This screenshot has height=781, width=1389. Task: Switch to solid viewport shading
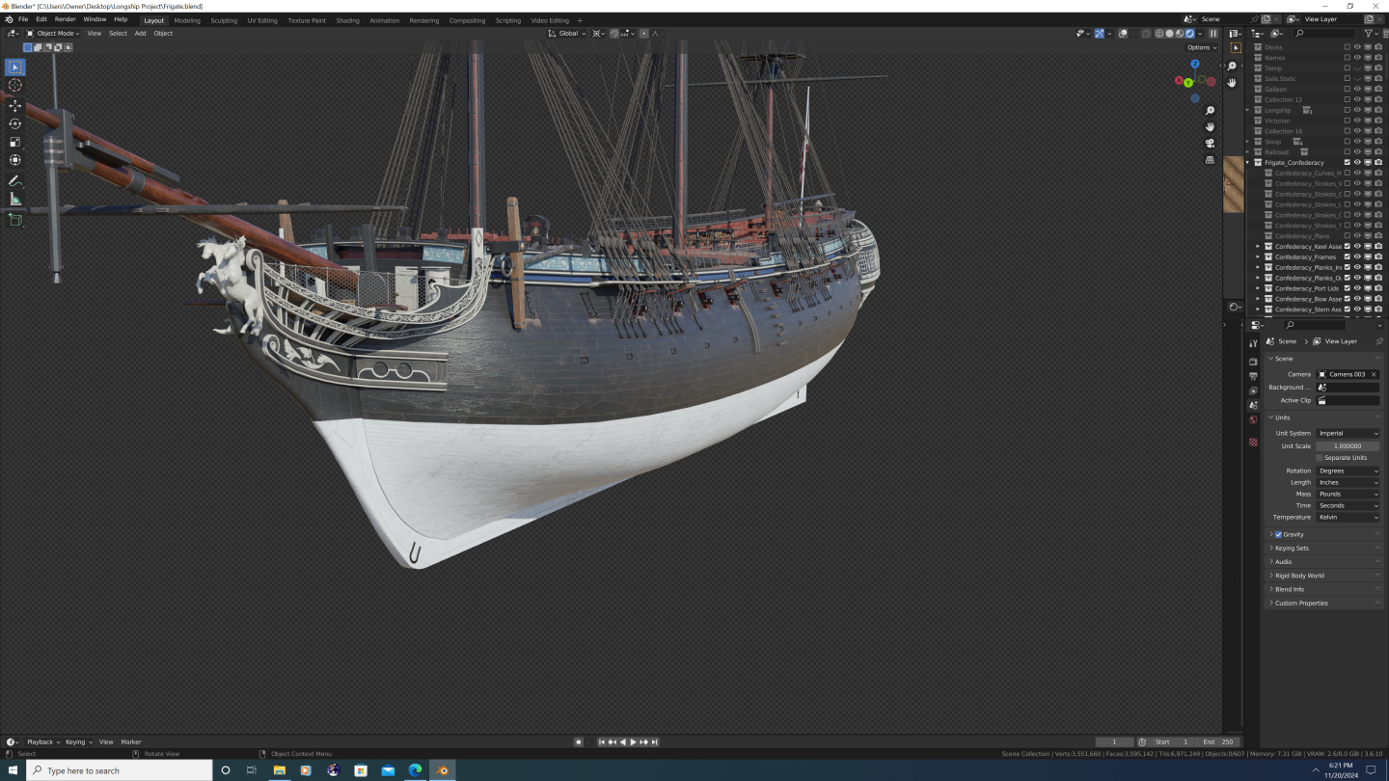pos(1169,34)
